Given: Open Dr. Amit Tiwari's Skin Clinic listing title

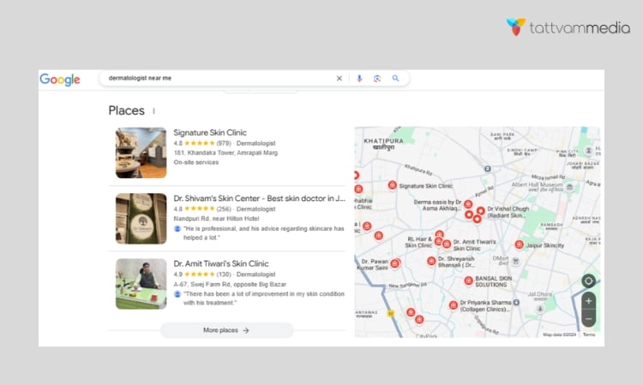Looking at the screenshot, I should [x=221, y=264].
